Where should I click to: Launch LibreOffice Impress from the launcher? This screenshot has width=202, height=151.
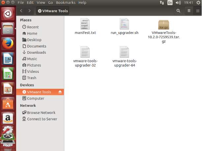pyautogui.click(x=8, y=89)
